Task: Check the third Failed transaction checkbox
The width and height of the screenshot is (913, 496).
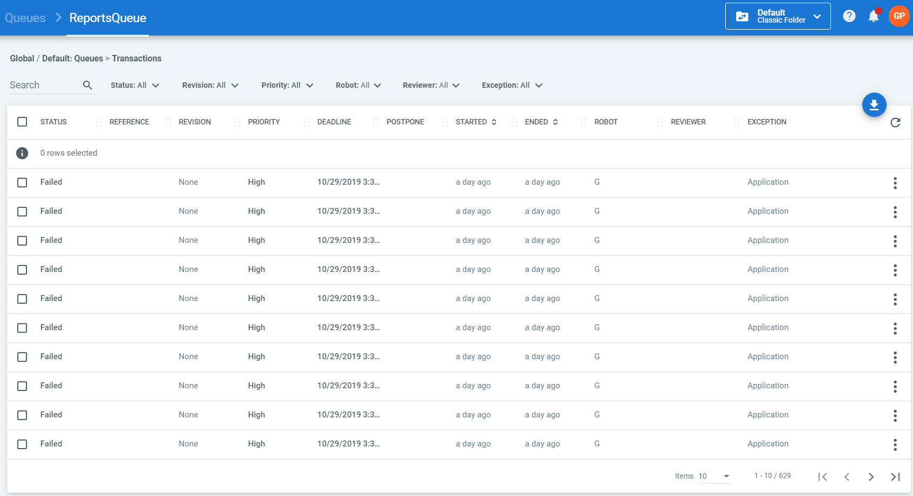Action: pyautogui.click(x=22, y=241)
